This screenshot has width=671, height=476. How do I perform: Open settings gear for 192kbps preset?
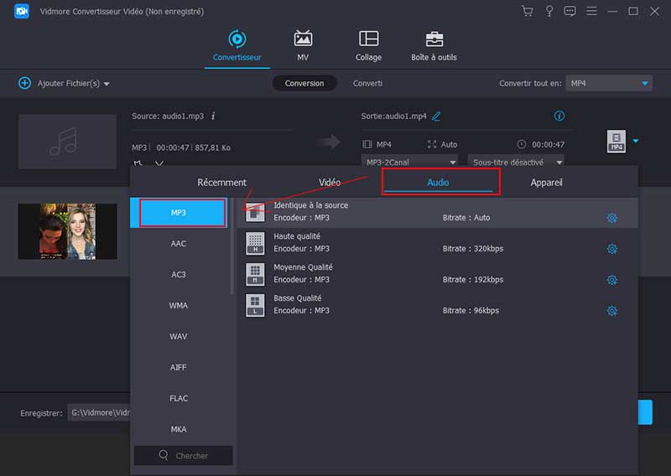[x=612, y=280]
